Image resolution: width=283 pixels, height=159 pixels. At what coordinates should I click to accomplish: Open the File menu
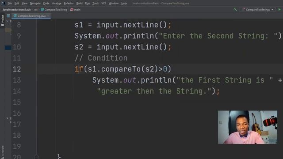click(10, 3)
